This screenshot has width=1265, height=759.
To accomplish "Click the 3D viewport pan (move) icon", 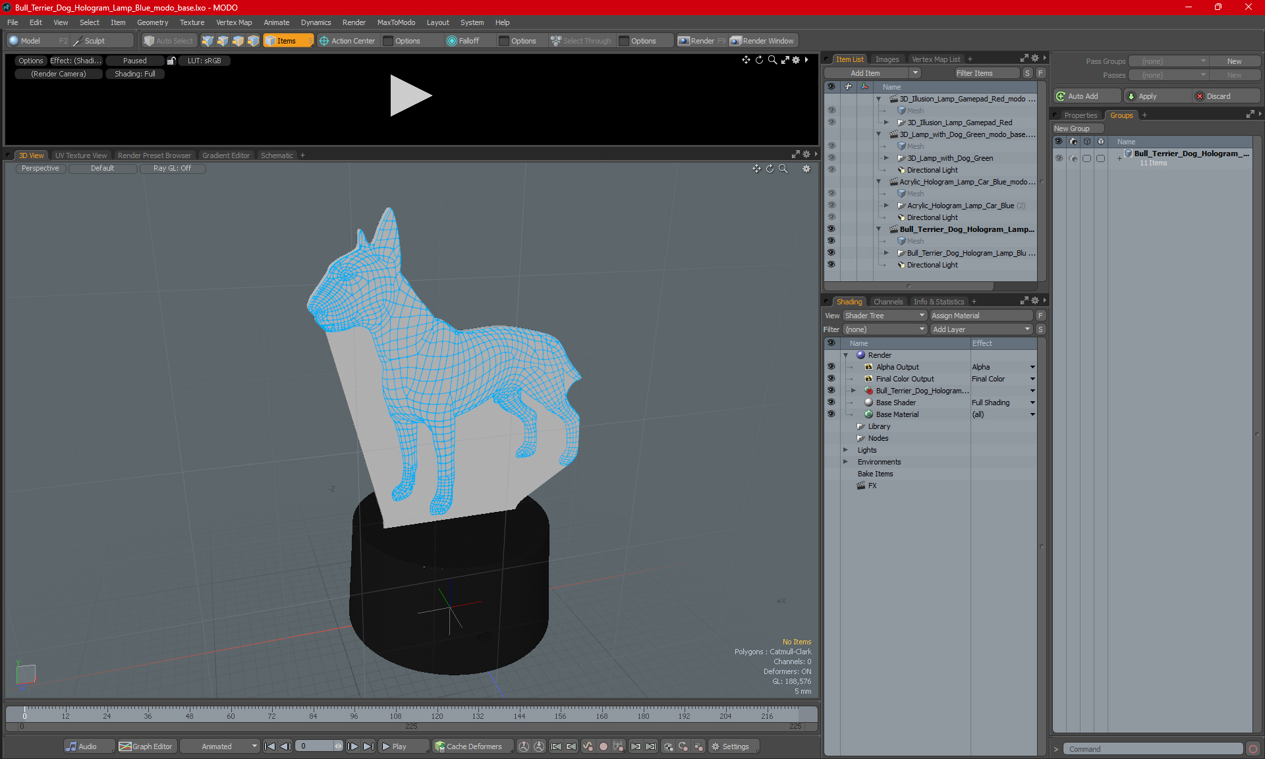I will [x=756, y=169].
